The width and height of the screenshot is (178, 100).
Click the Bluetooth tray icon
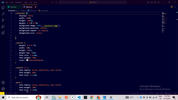click(141, 97)
